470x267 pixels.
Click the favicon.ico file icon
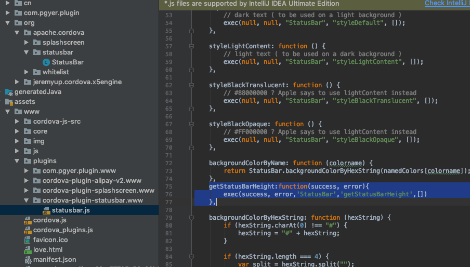28,240
